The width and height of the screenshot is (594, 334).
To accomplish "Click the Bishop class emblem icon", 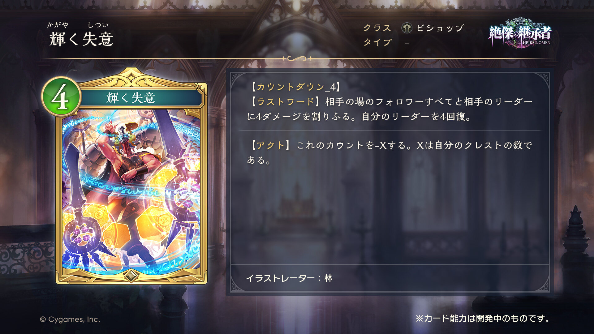I will coord(407,28).
